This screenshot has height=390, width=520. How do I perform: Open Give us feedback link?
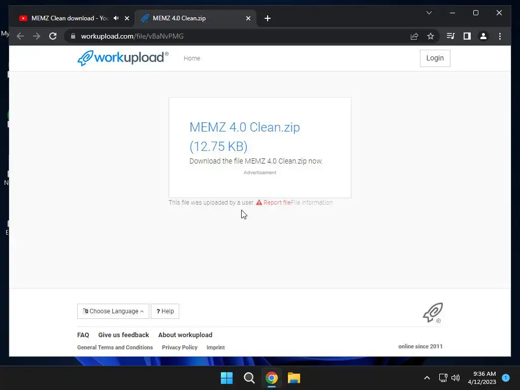pos(123,335)
